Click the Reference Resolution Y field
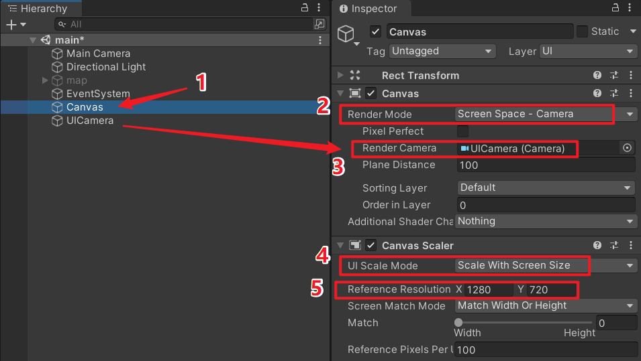Viewport: 641px width, 361px height. (551, 289)
